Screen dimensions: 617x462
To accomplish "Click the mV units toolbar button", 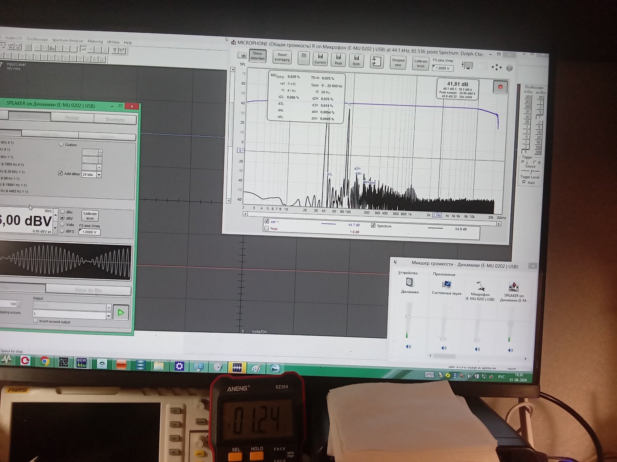I will (x=84, y=49).
